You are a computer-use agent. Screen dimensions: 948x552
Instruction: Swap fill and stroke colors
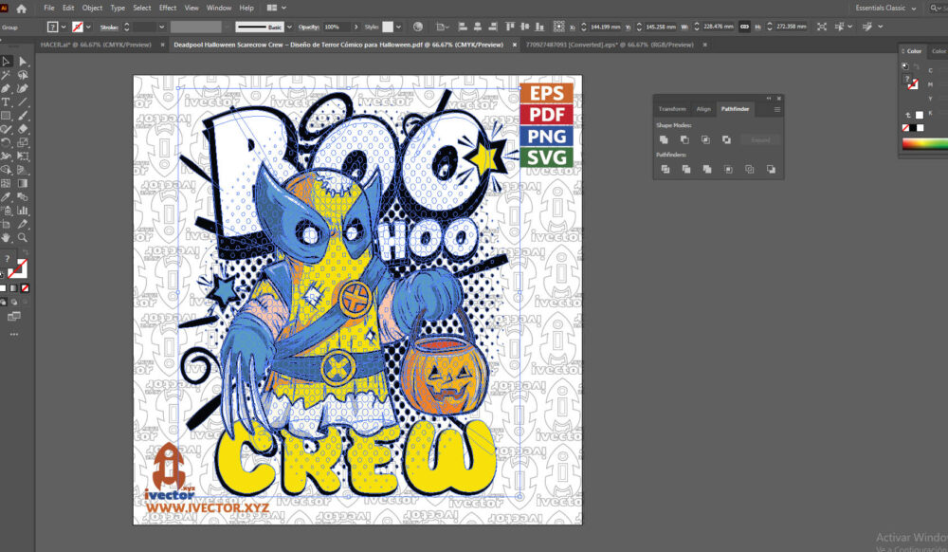pyautogui.click(x=25, y=253)
